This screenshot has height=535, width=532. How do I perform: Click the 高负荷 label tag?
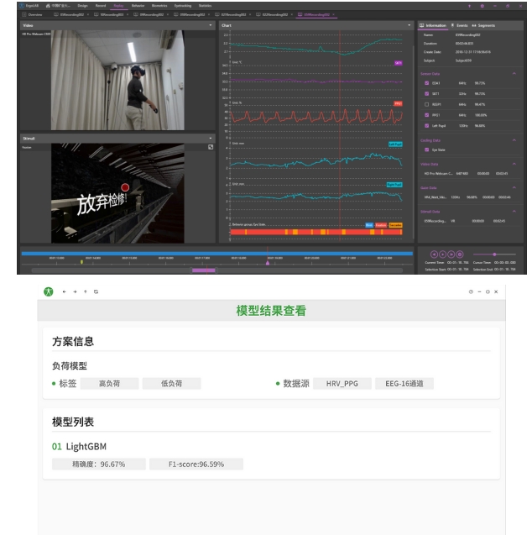click(109, 384)
